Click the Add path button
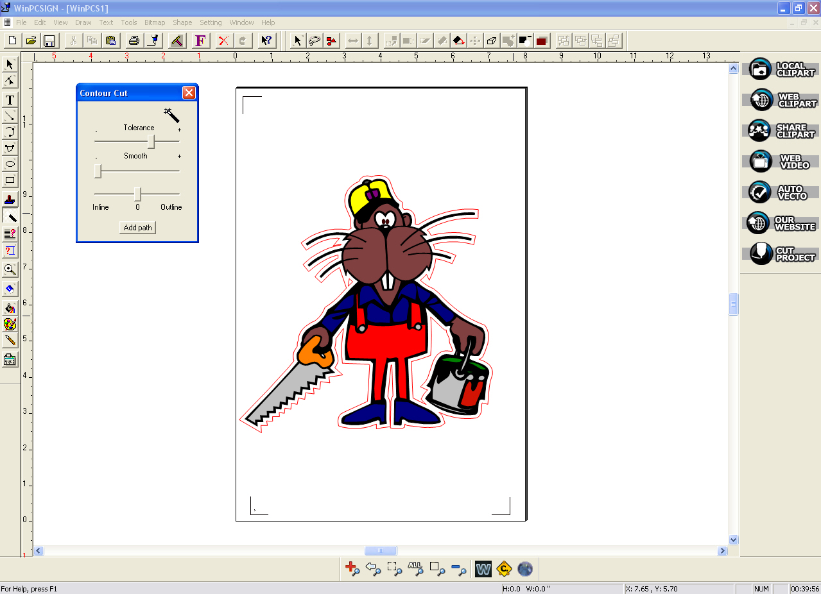Viewport: 821px width, 594px height. click(138, 228)
